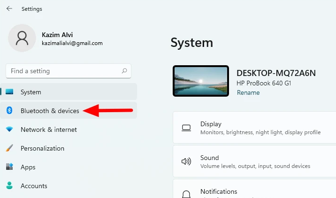
Task: Click the kazimalialvi@gmail.com email text
Action: [x=72, y=43]
